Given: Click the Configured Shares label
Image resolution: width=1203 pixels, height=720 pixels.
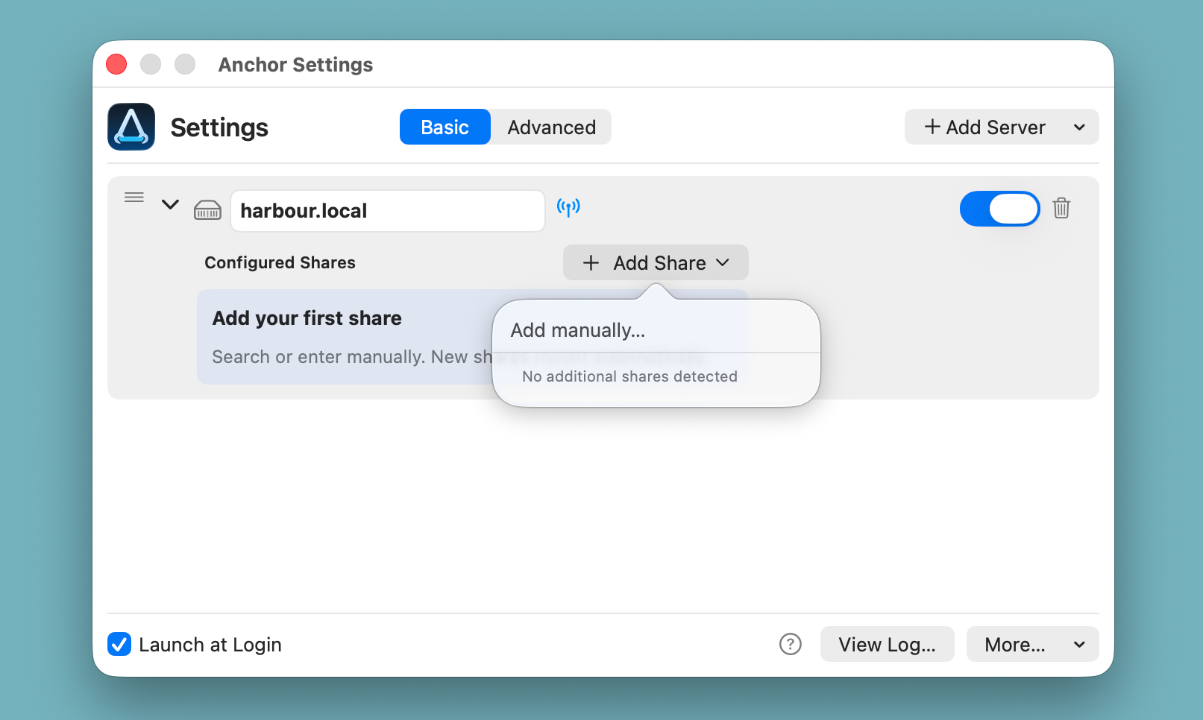Looking at the screenshot, I should point(280,262).
